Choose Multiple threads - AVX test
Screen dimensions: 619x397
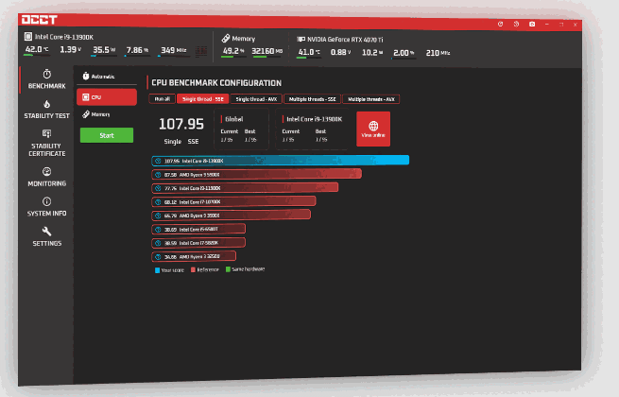coord(371,99)
